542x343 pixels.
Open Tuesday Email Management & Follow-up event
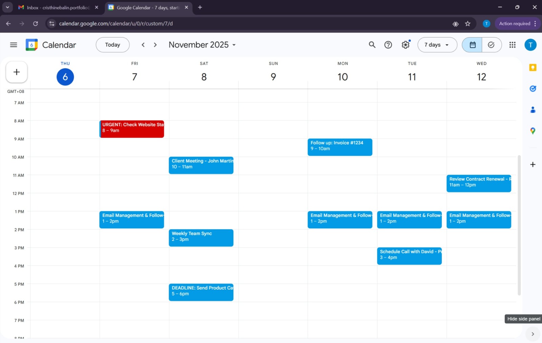[409, 220]
